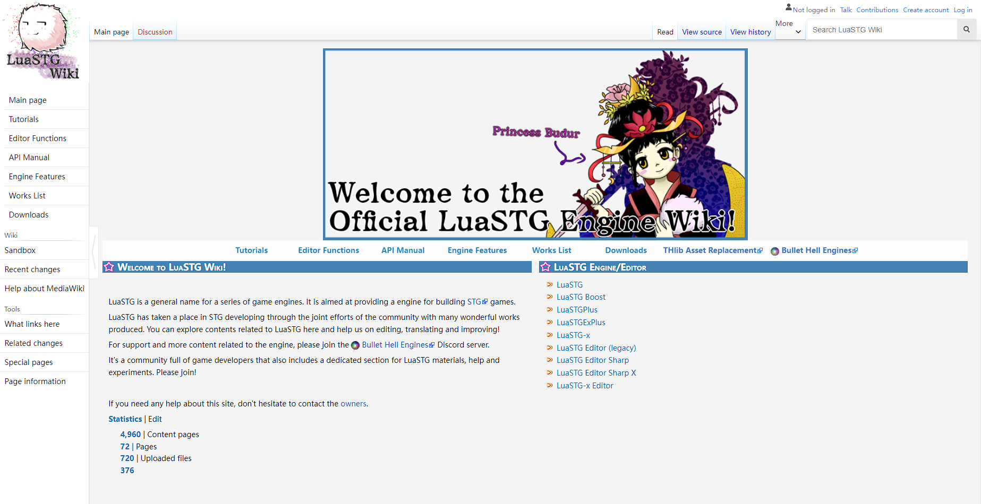Click the Discord icon in the support paragraph
Image resolution: width=981 pixels, height=504 pixels.
[355, 345]
